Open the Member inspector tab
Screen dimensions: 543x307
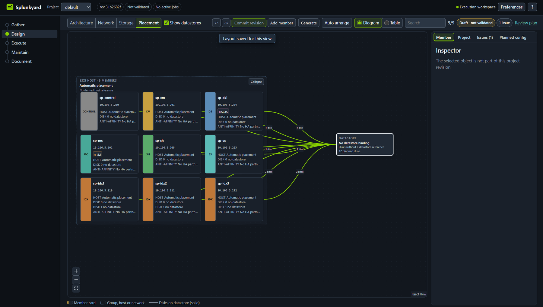point(444,37)
